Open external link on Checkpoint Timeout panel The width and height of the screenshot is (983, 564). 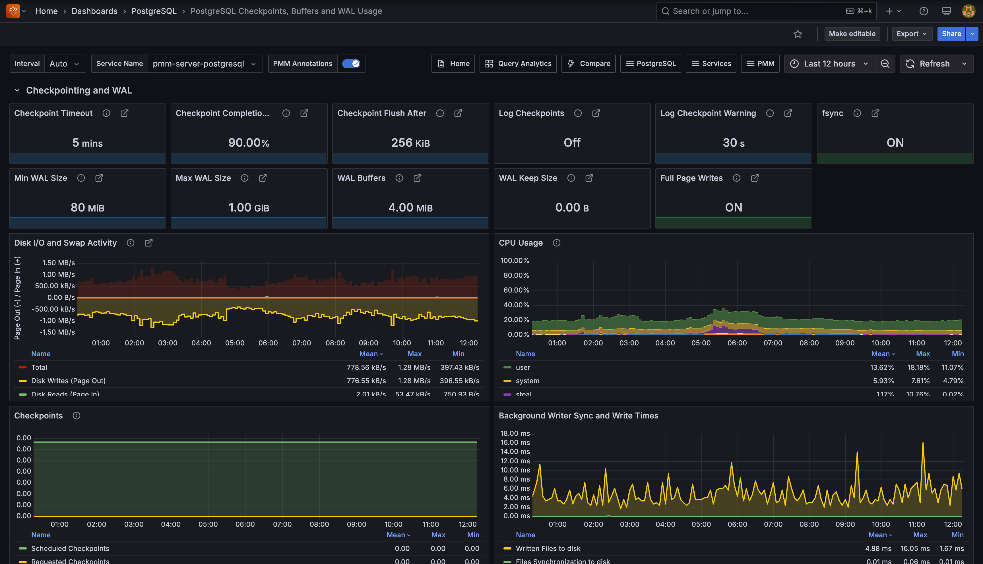click(x=124, y=113)
